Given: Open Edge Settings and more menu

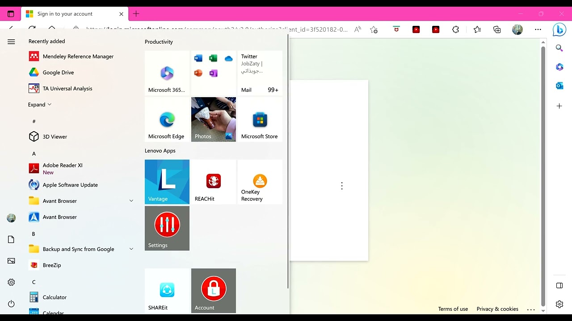Looking at the screenshot, I should (x=538, y=29).
